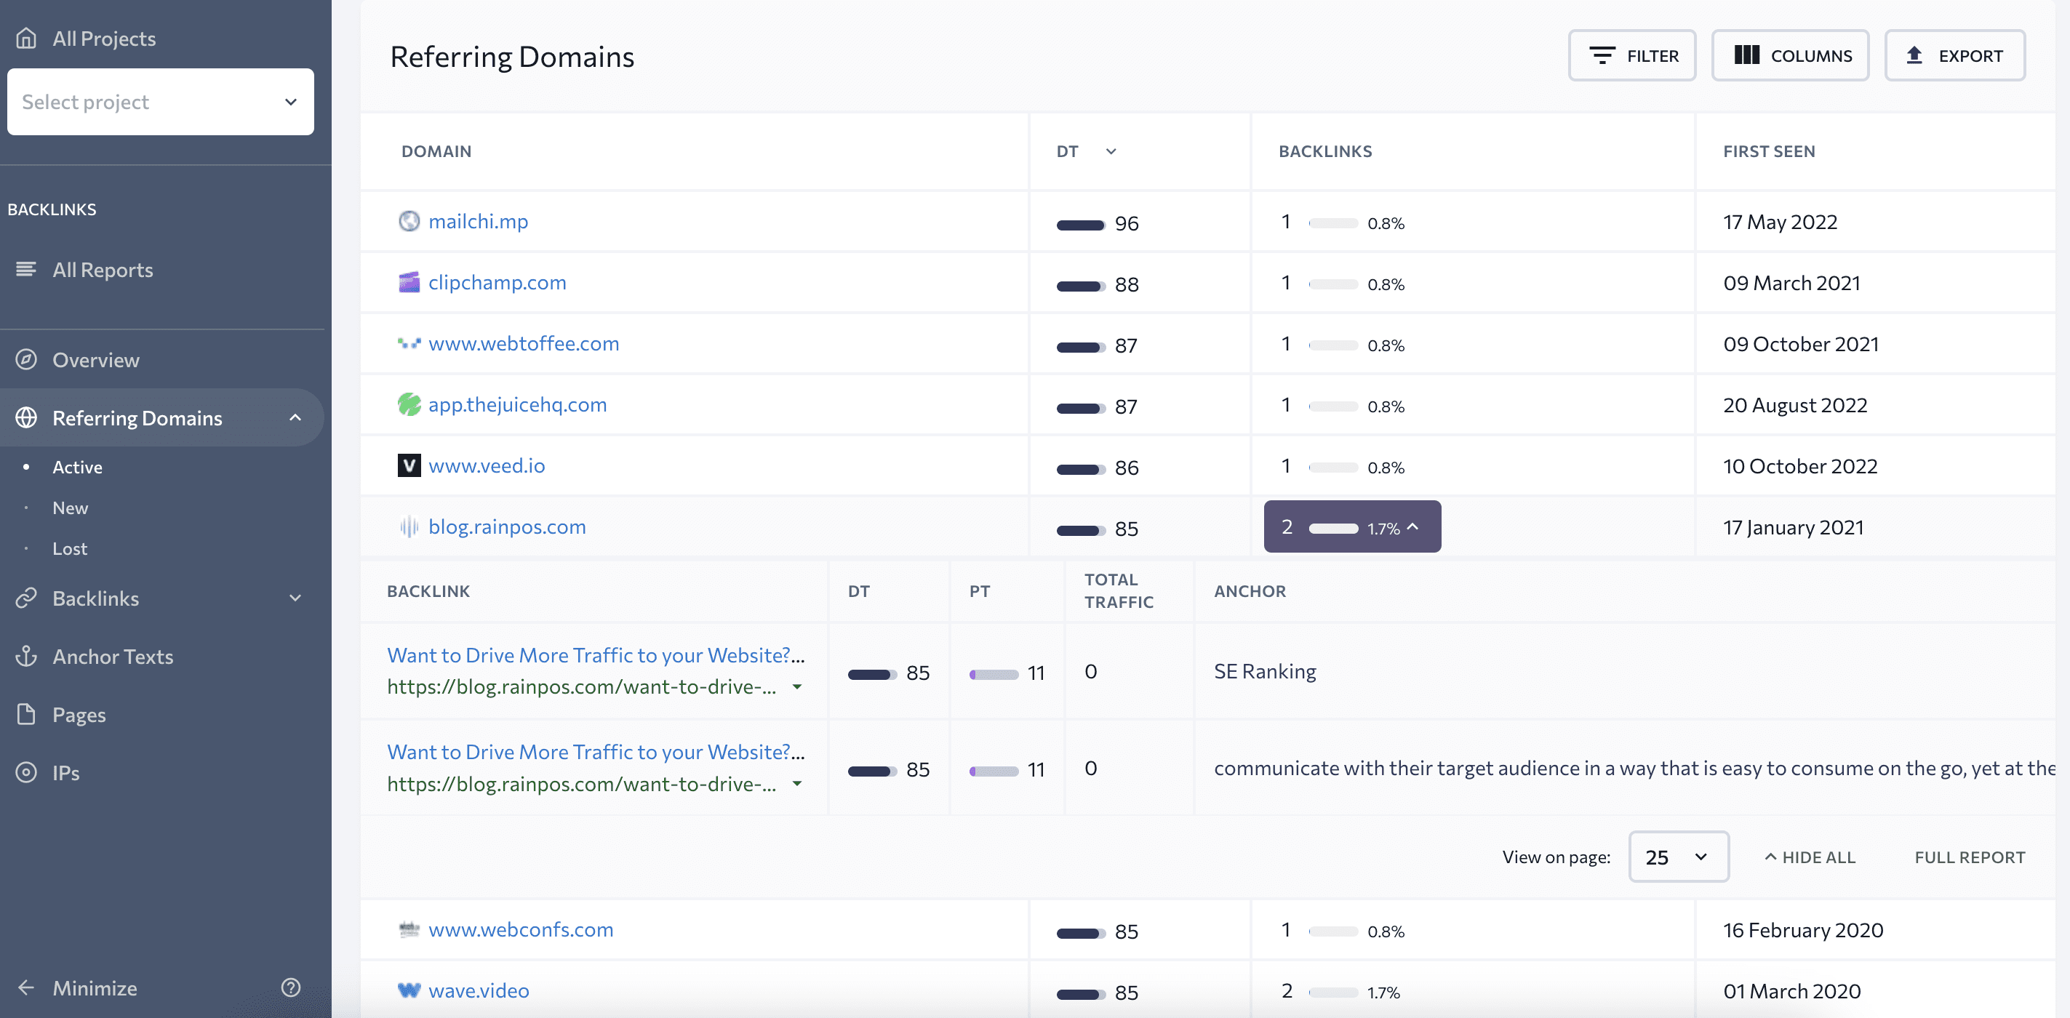
Task: Click the Anchor Texts anchor icon
Action: (x=26, y=656)
